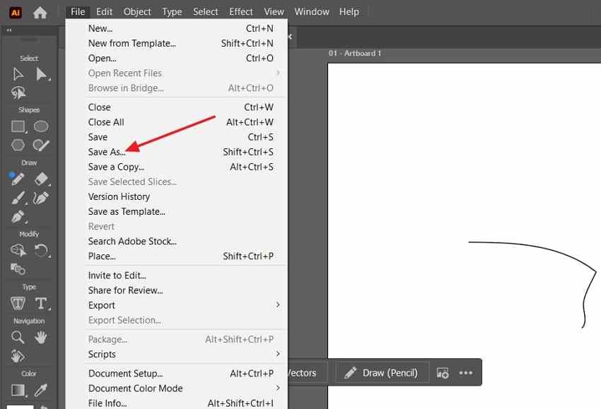Pick the Ellipse shape tool
This screenshot has width=601, height=409.
coord(41,126)
